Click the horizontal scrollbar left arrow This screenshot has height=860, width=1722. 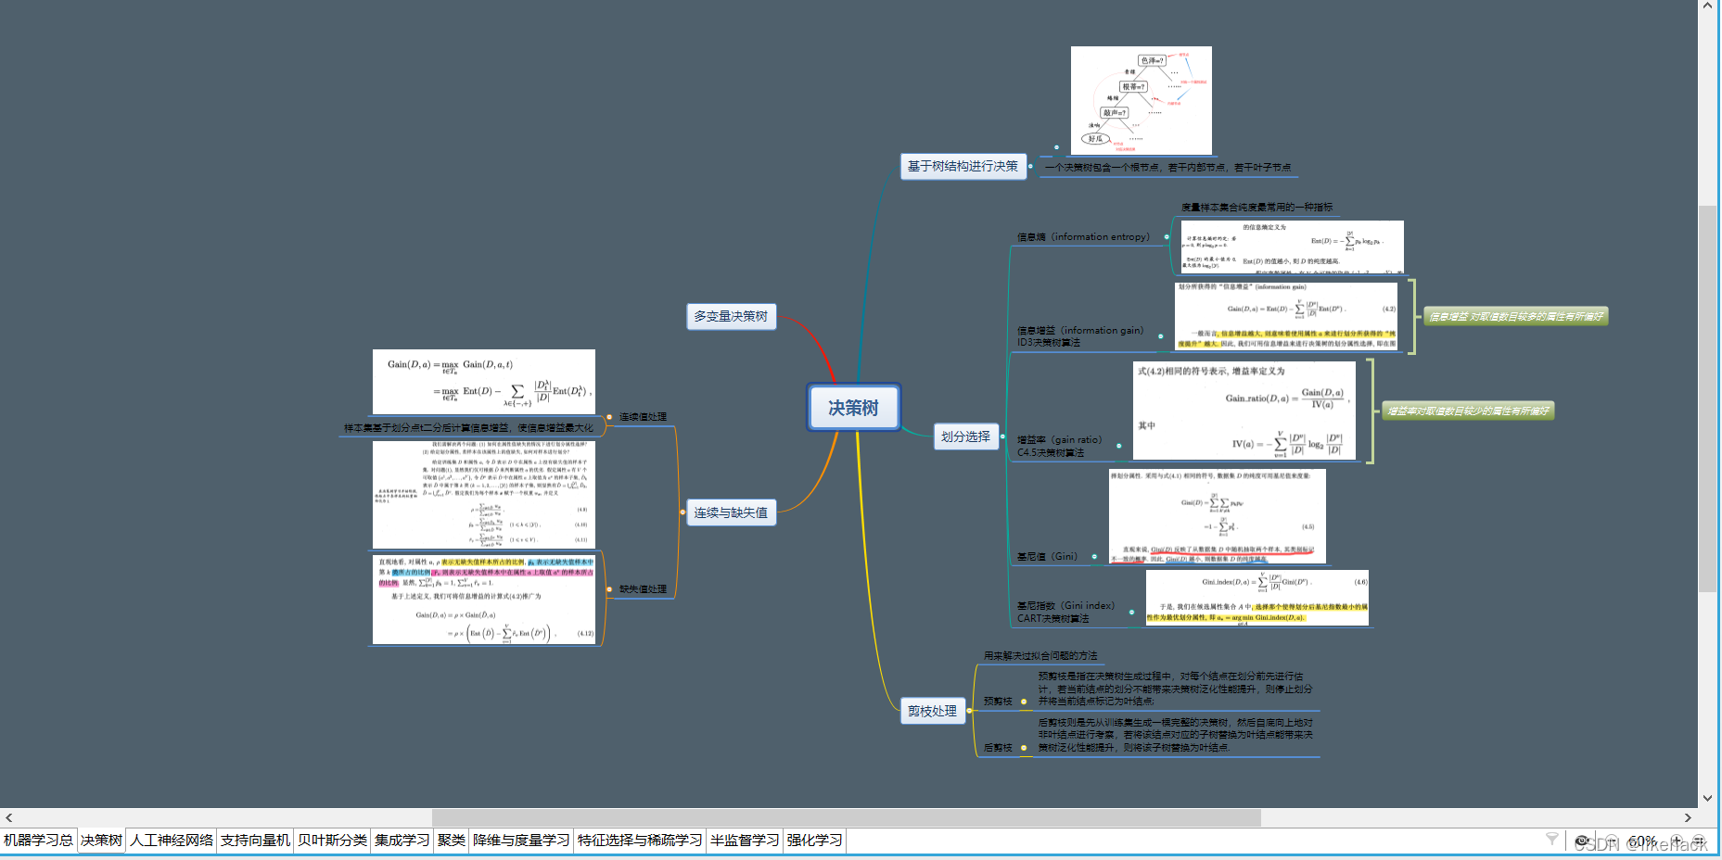pyautogui.click(x=9, y=817)
